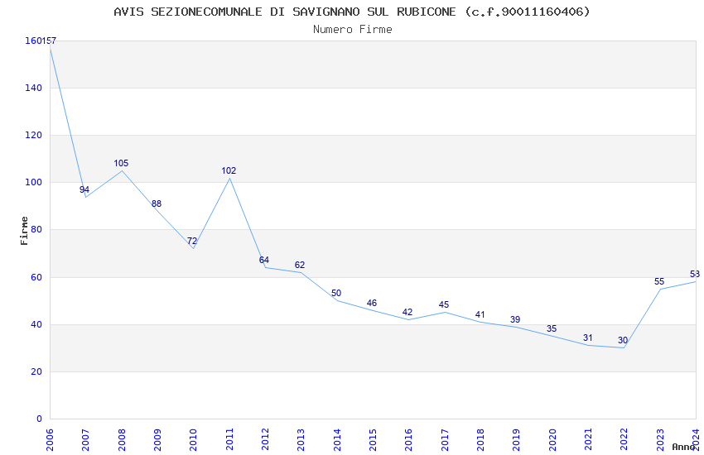Select the data label 39 for 2019

tap(515, 319)
